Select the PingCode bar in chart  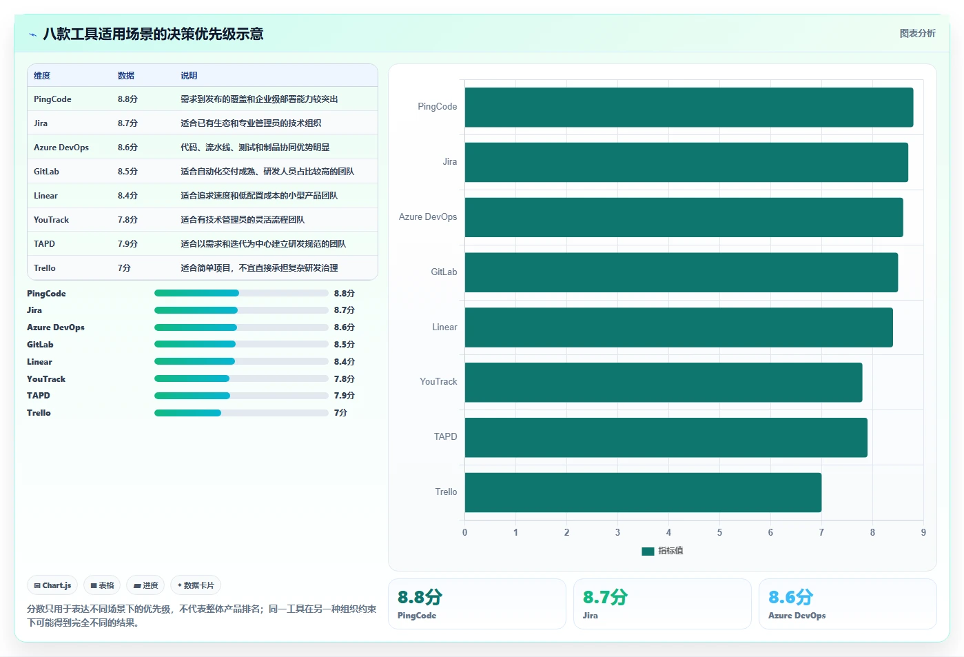click(689, 107)
